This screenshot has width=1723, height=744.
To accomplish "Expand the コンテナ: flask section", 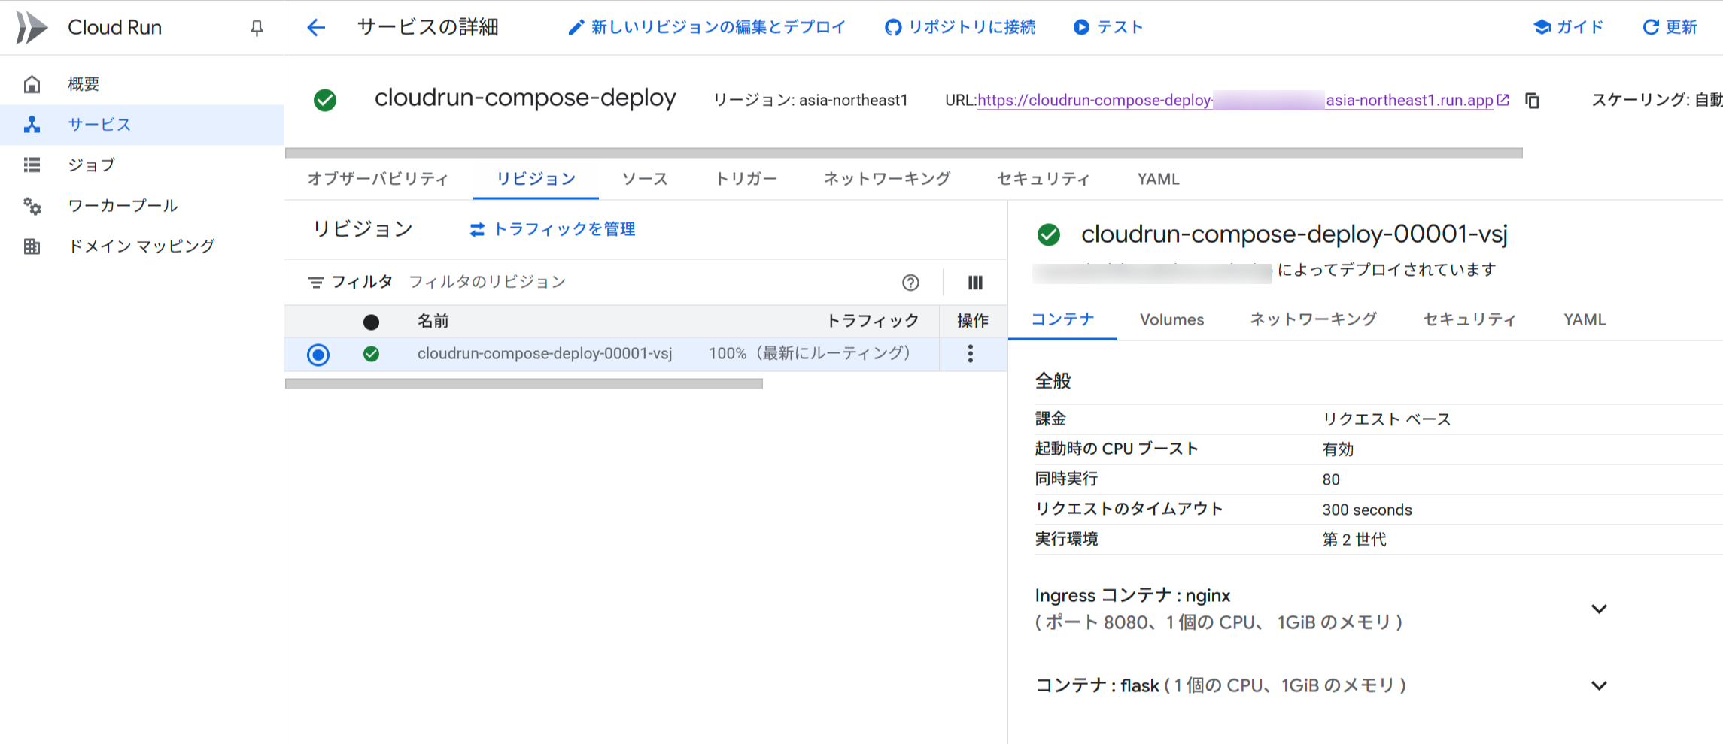I will pyautogui.click(x=1600, y=685).
